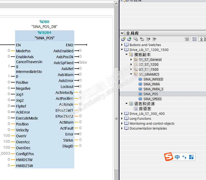Expand the Buttons-and-Switches library
Image resolution: width=206 pixels, height=180 pixels.
tap(122, 45)
